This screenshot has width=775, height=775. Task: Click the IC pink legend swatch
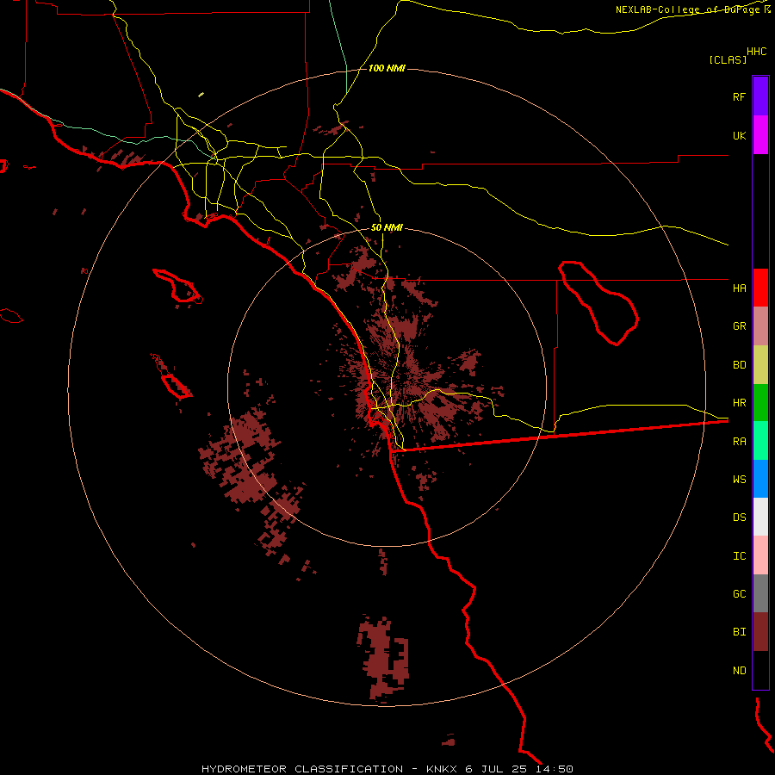pos(760,555)
